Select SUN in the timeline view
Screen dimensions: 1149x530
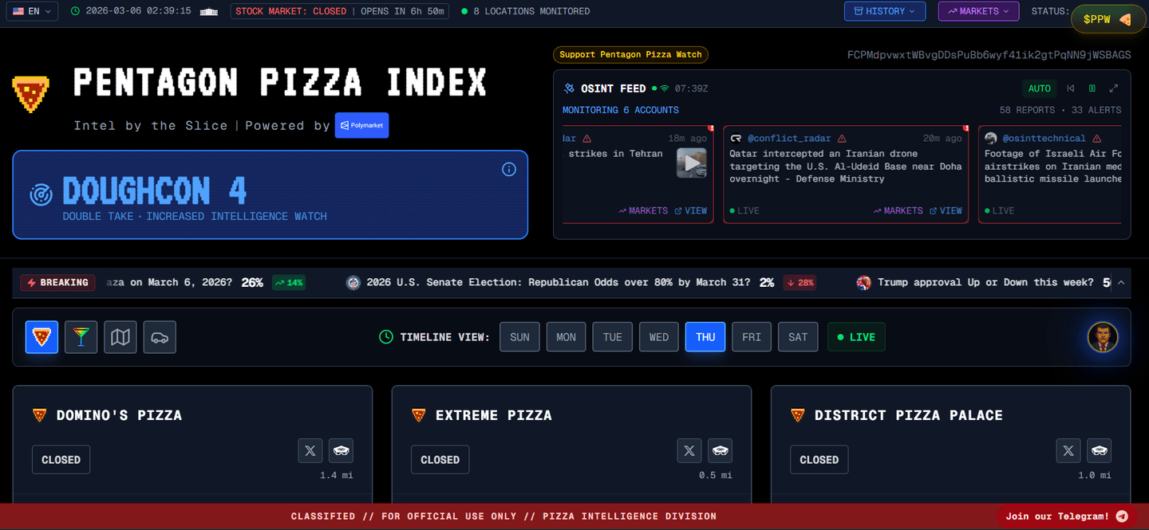519,337
